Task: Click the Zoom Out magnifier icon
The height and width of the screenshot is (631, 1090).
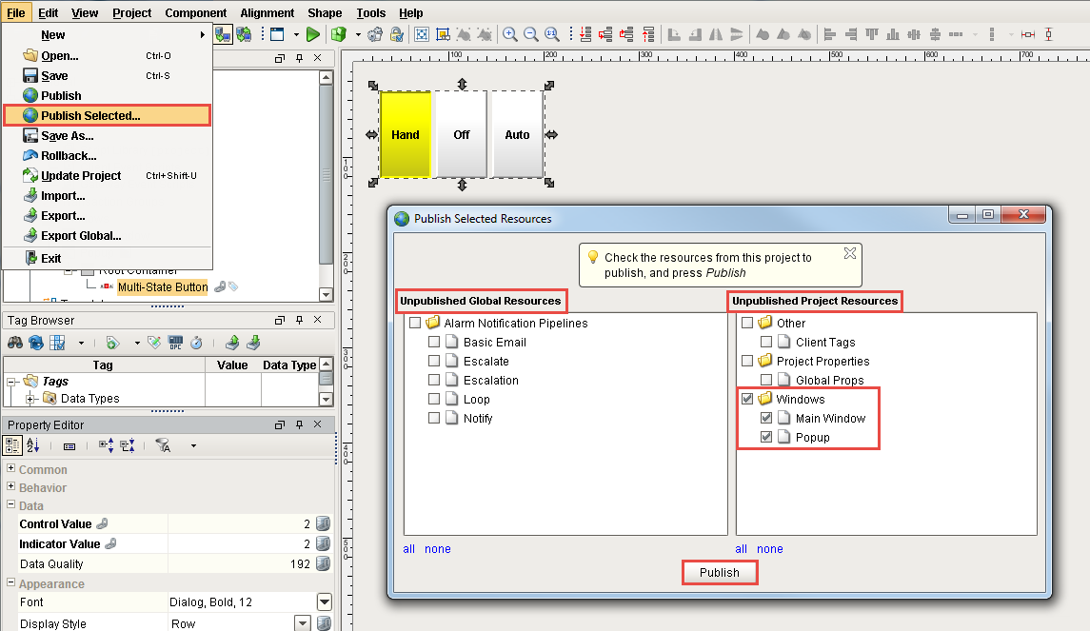Action: [530, 34]
